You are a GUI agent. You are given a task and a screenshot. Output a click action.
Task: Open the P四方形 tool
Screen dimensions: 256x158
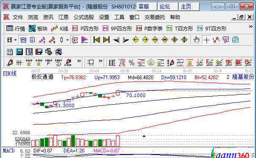85,29
